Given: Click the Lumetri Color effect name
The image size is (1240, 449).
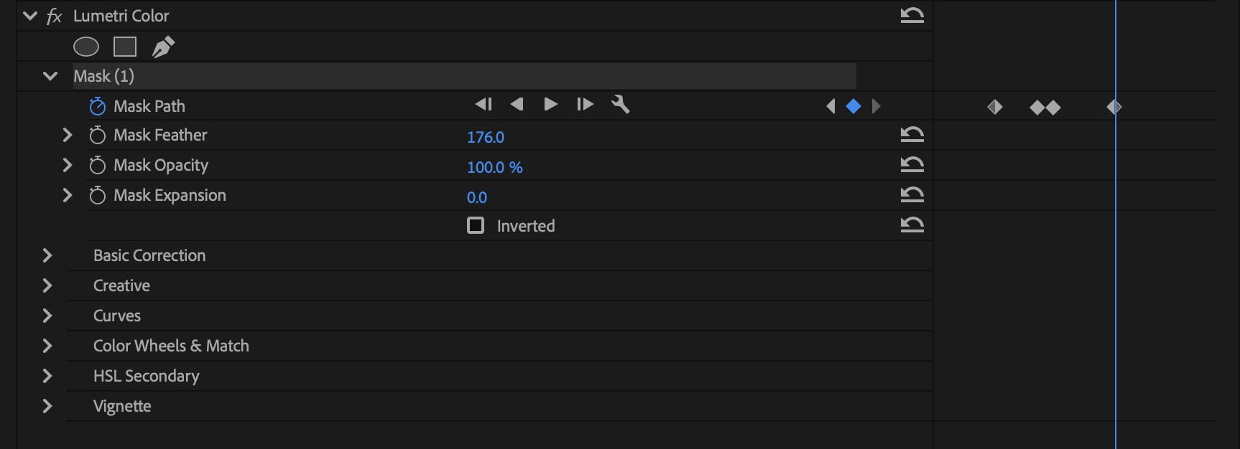Looking at the screenshot, I should pos(121,16).
